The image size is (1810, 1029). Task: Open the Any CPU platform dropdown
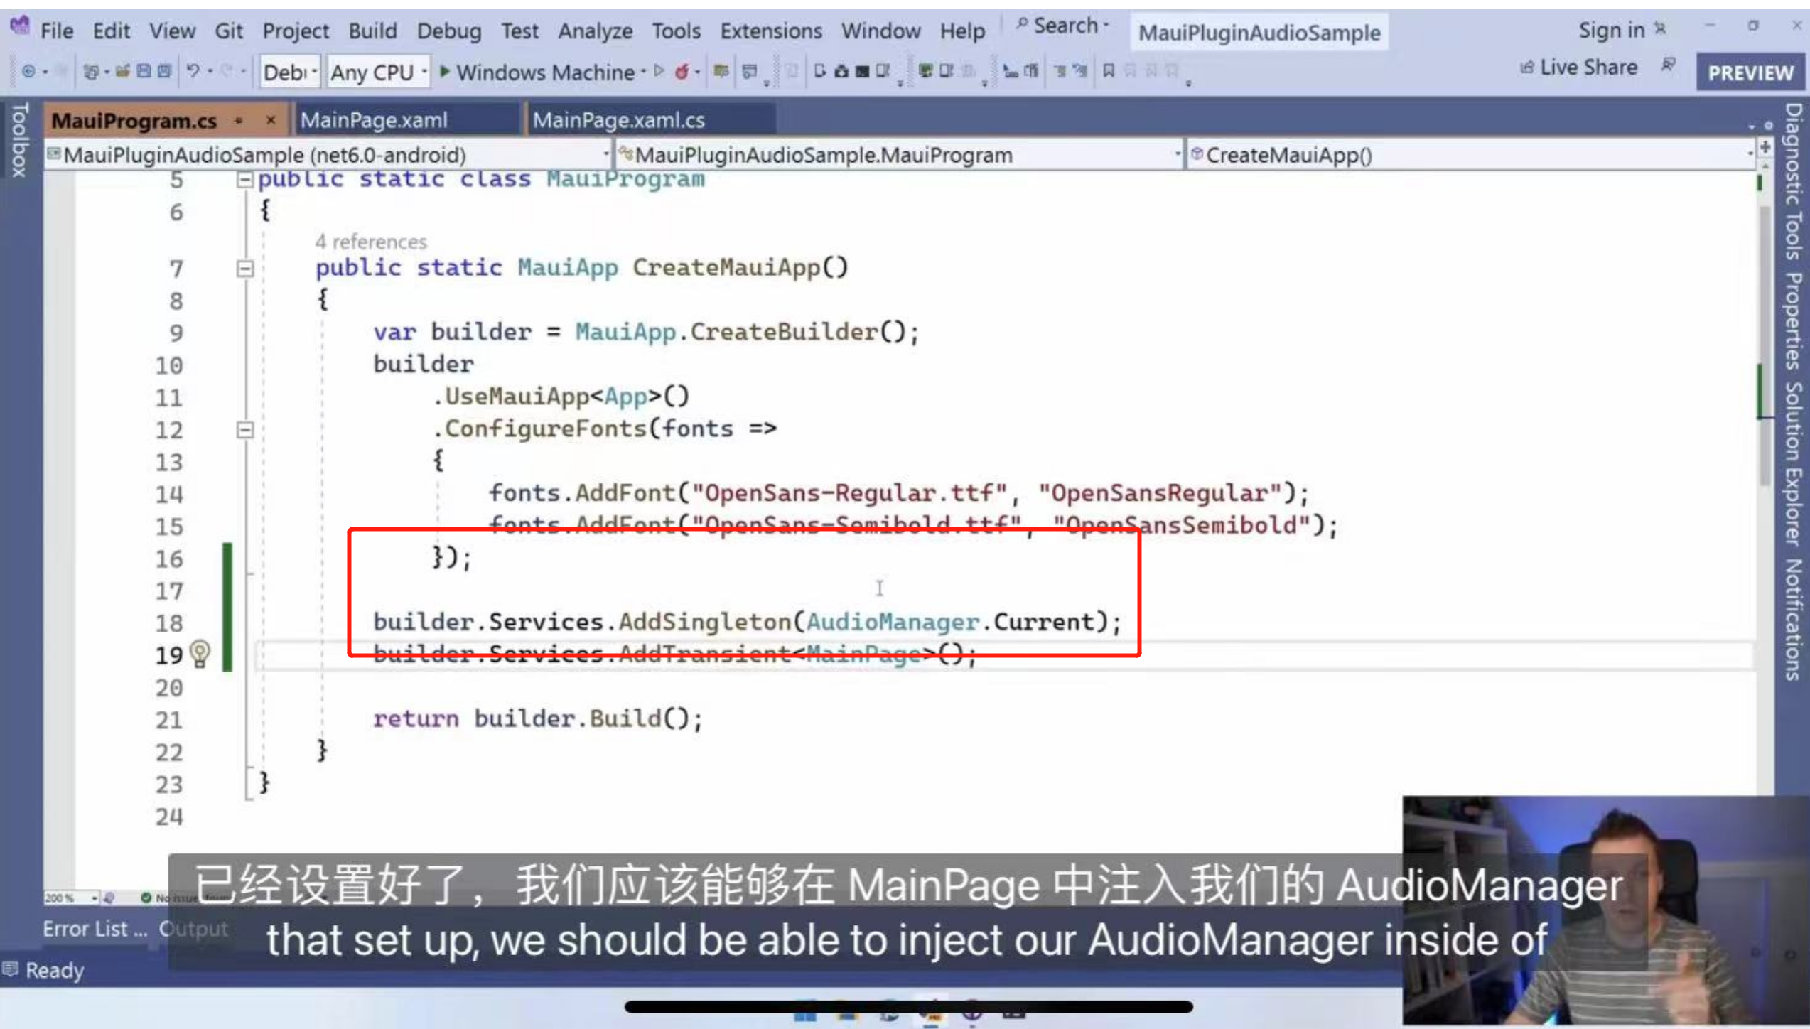click(x=378, y=72)
